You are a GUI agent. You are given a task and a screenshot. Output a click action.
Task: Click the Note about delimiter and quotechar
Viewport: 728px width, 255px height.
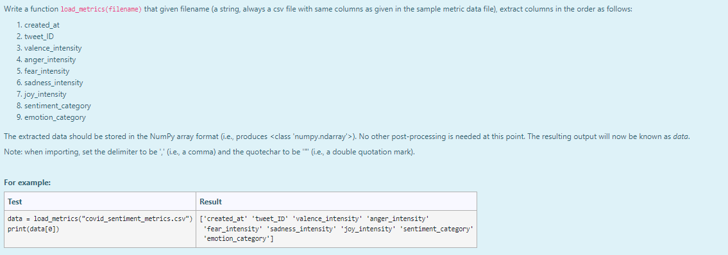coord(209,152)
